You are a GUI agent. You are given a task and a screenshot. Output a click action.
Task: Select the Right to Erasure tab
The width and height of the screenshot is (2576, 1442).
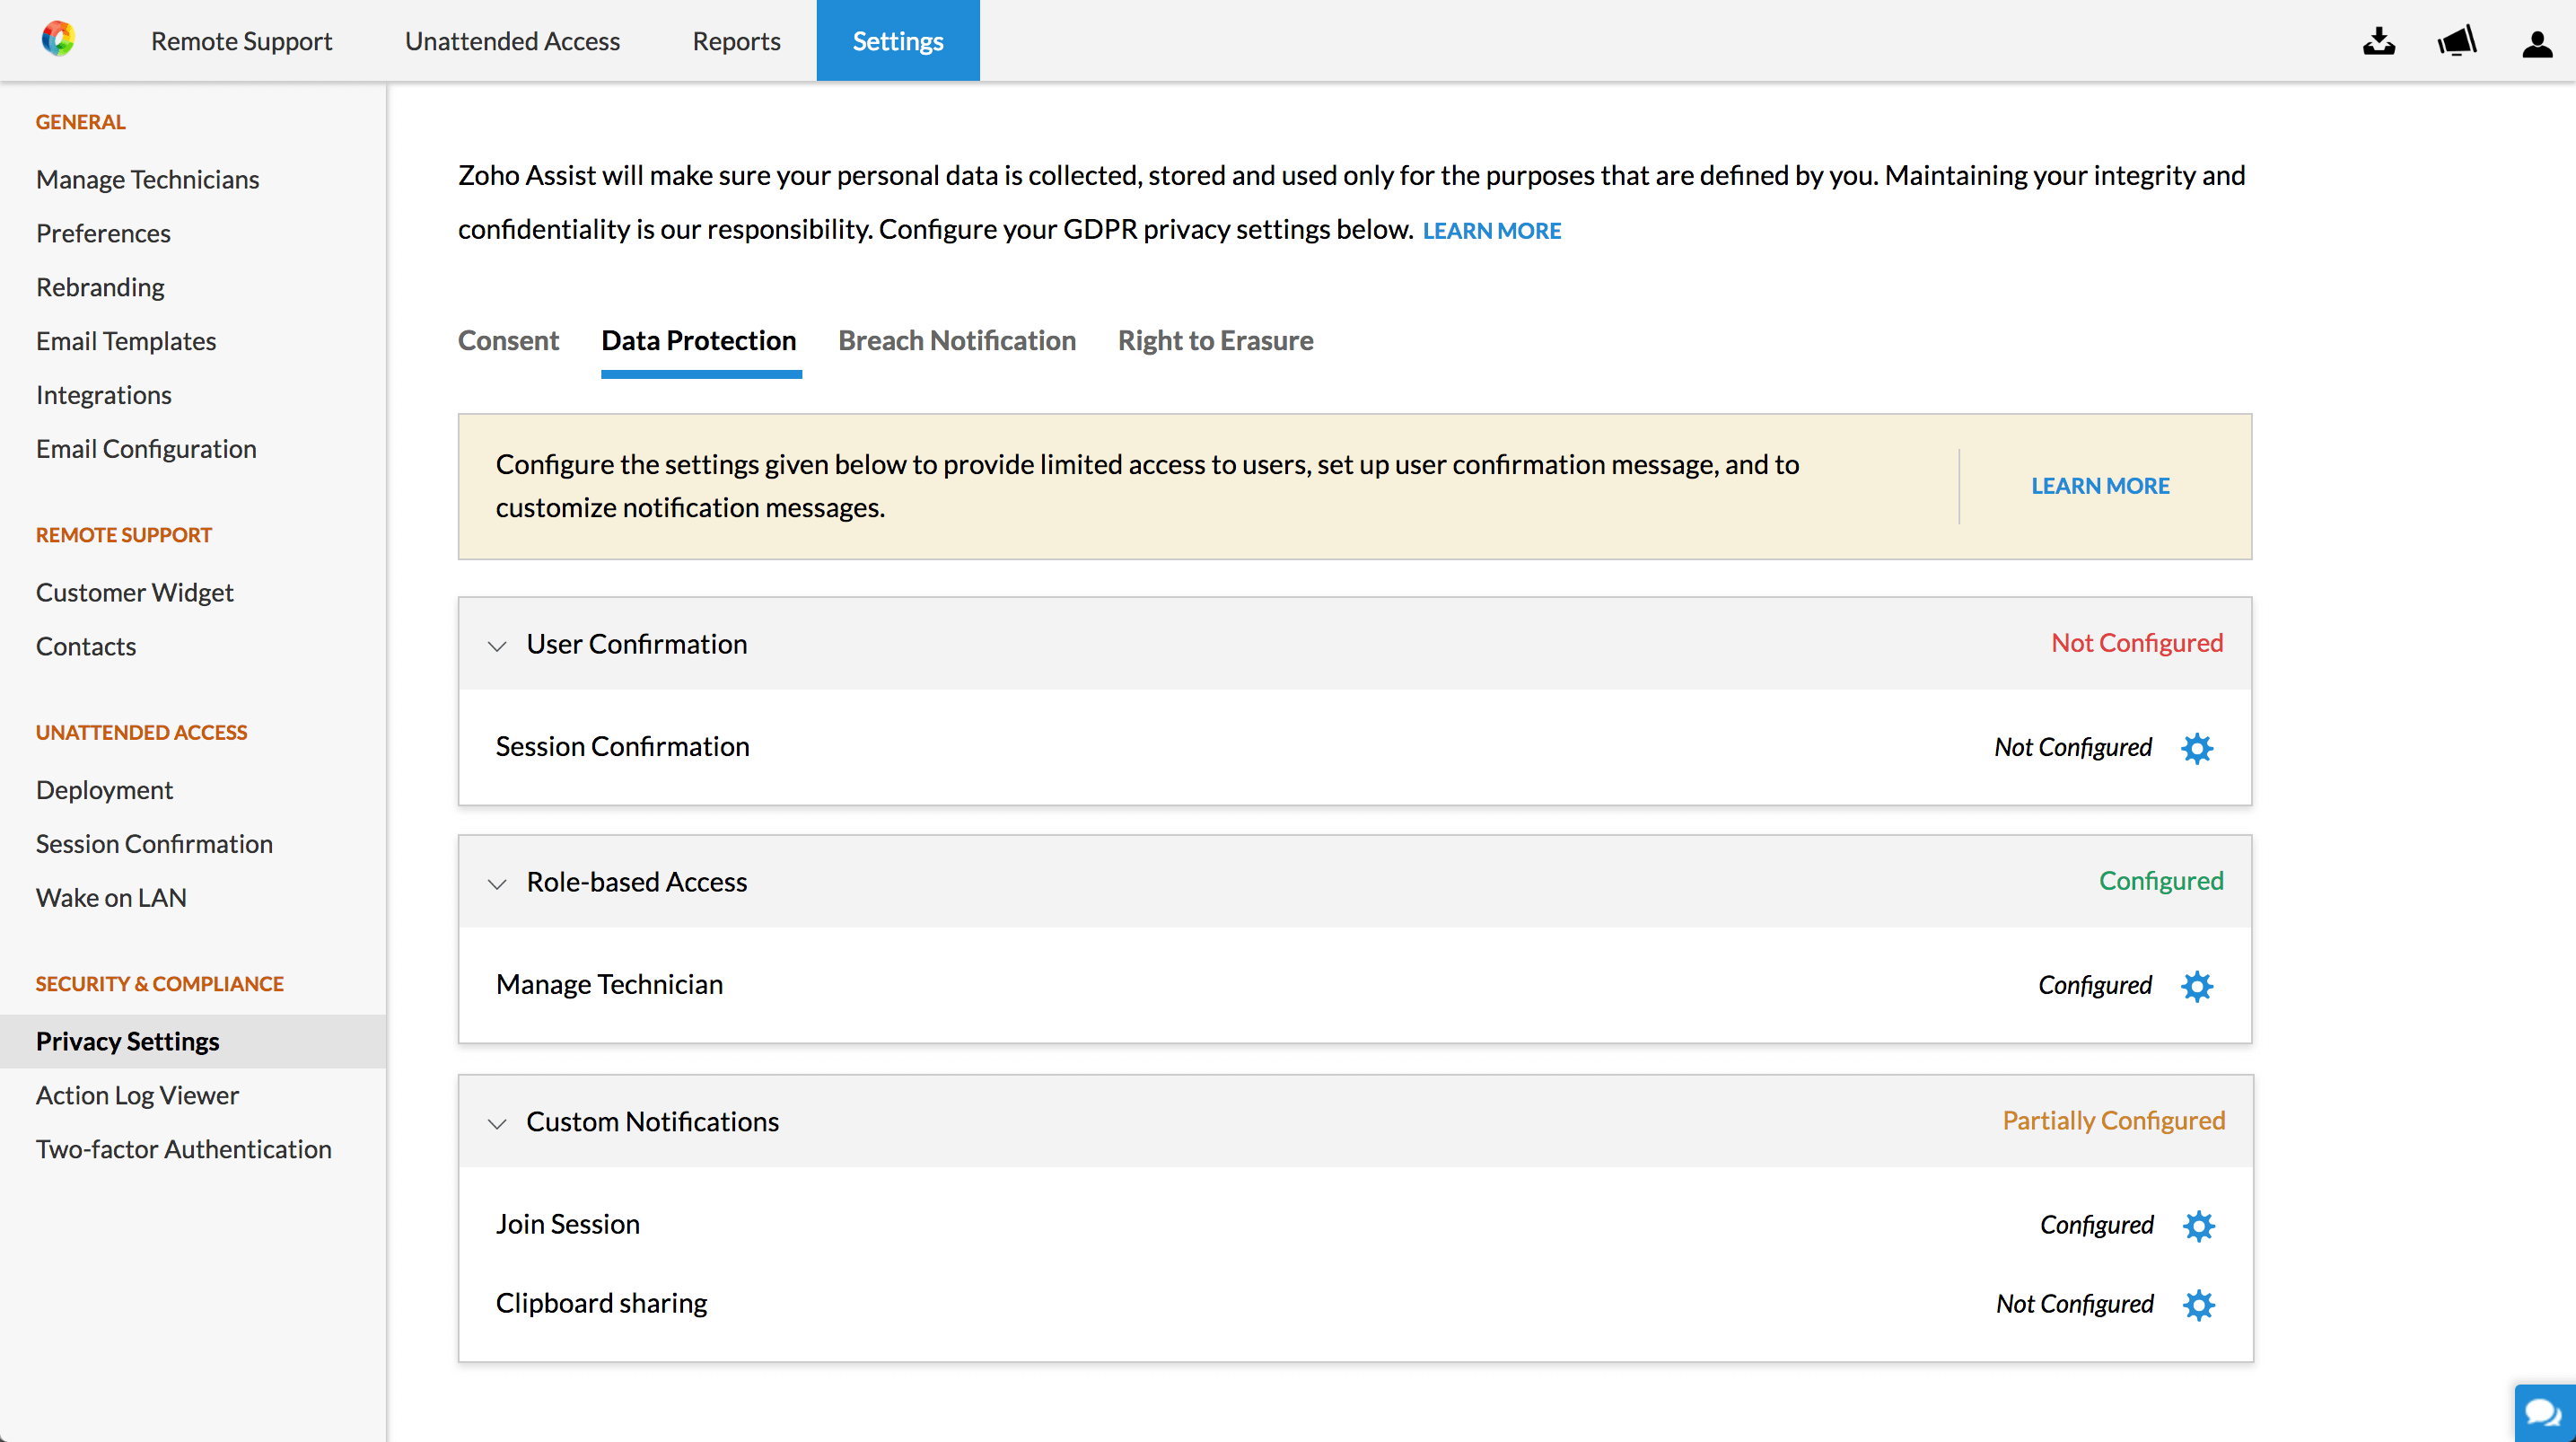(1215, 341)
